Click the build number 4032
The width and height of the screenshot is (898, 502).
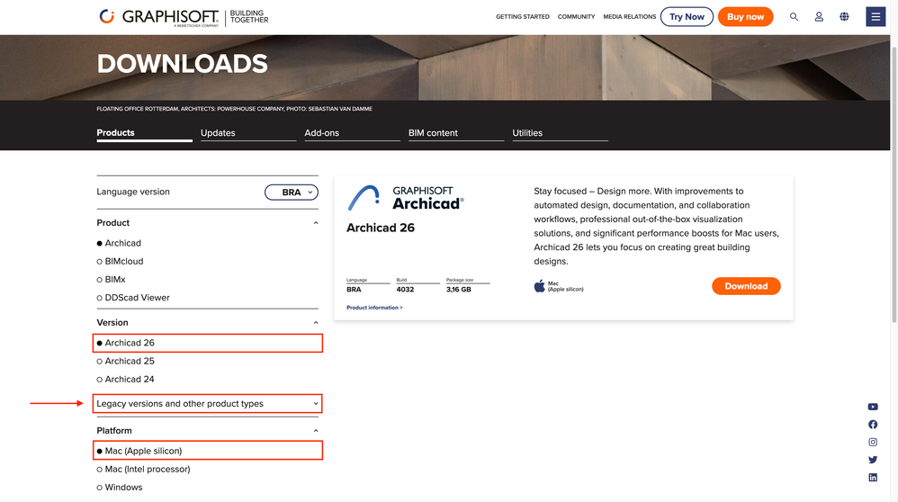pyautogui.click(x=405, y=290)
